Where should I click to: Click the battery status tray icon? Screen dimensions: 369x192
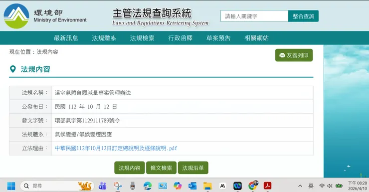tap(339, 186)
